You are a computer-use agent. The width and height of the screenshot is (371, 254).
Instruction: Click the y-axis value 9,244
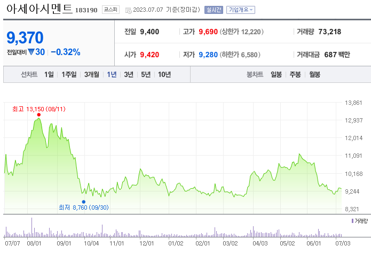(x=353, y=191)
